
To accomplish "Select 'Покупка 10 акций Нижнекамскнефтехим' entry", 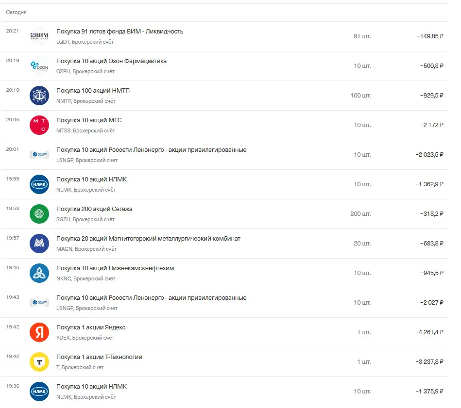I will click(115, 268).
